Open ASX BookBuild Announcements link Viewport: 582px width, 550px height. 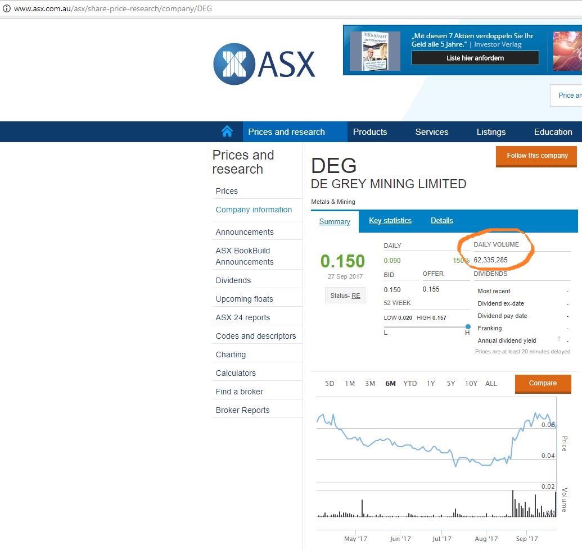(245, 256)
